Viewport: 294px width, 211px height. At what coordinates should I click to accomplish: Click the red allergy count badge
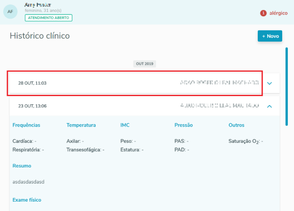[263, 13]
